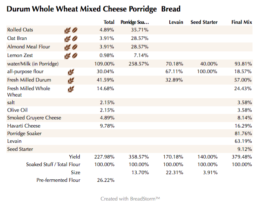The image size is (261, 206).
Task: Click the bread formula title heading
Action: pos(94,8)
